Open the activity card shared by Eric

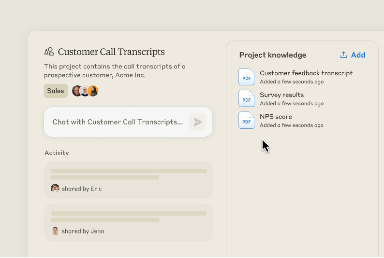(129, 179)
